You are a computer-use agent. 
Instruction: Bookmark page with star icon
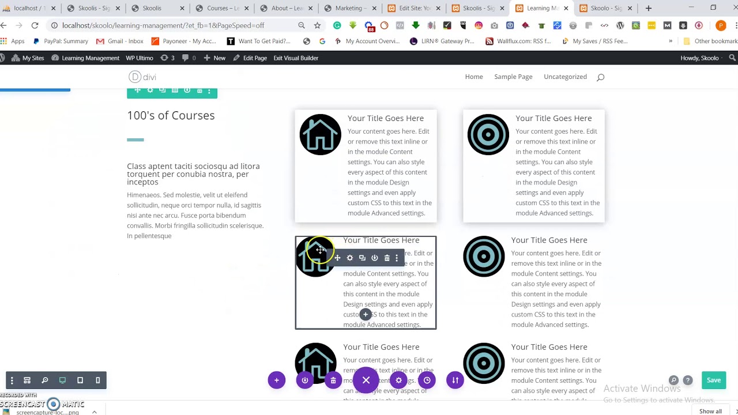click(317, 25)
